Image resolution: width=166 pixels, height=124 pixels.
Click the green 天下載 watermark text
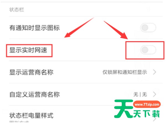(146, 114)
